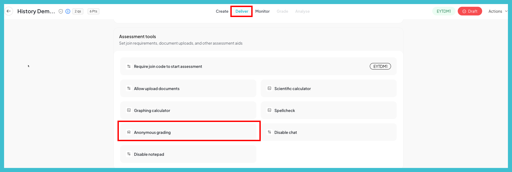The image size is (512, 172).
Task: Click the Anonymous grading mask icon
Action: pyautogui.click(x=129, y=132)
